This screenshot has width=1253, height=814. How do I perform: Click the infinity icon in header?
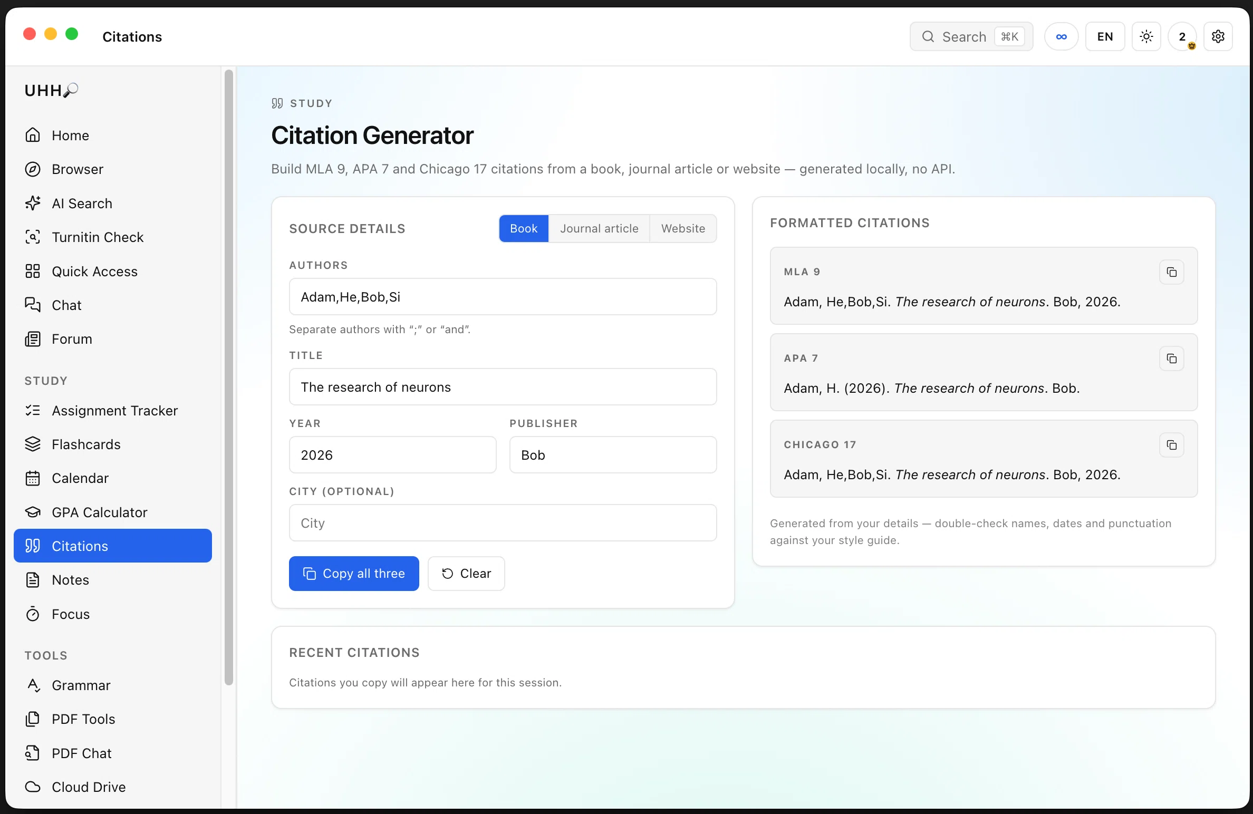click(x=1061, y=36)
